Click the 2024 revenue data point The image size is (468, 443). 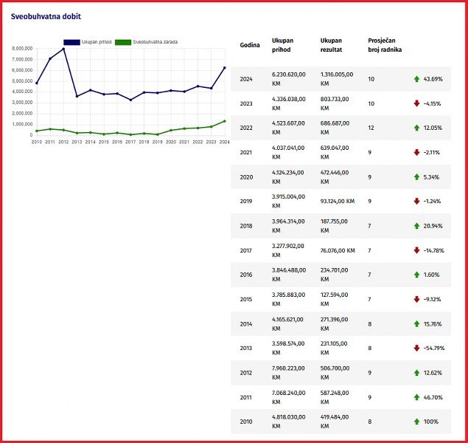(x=225, y=68)
